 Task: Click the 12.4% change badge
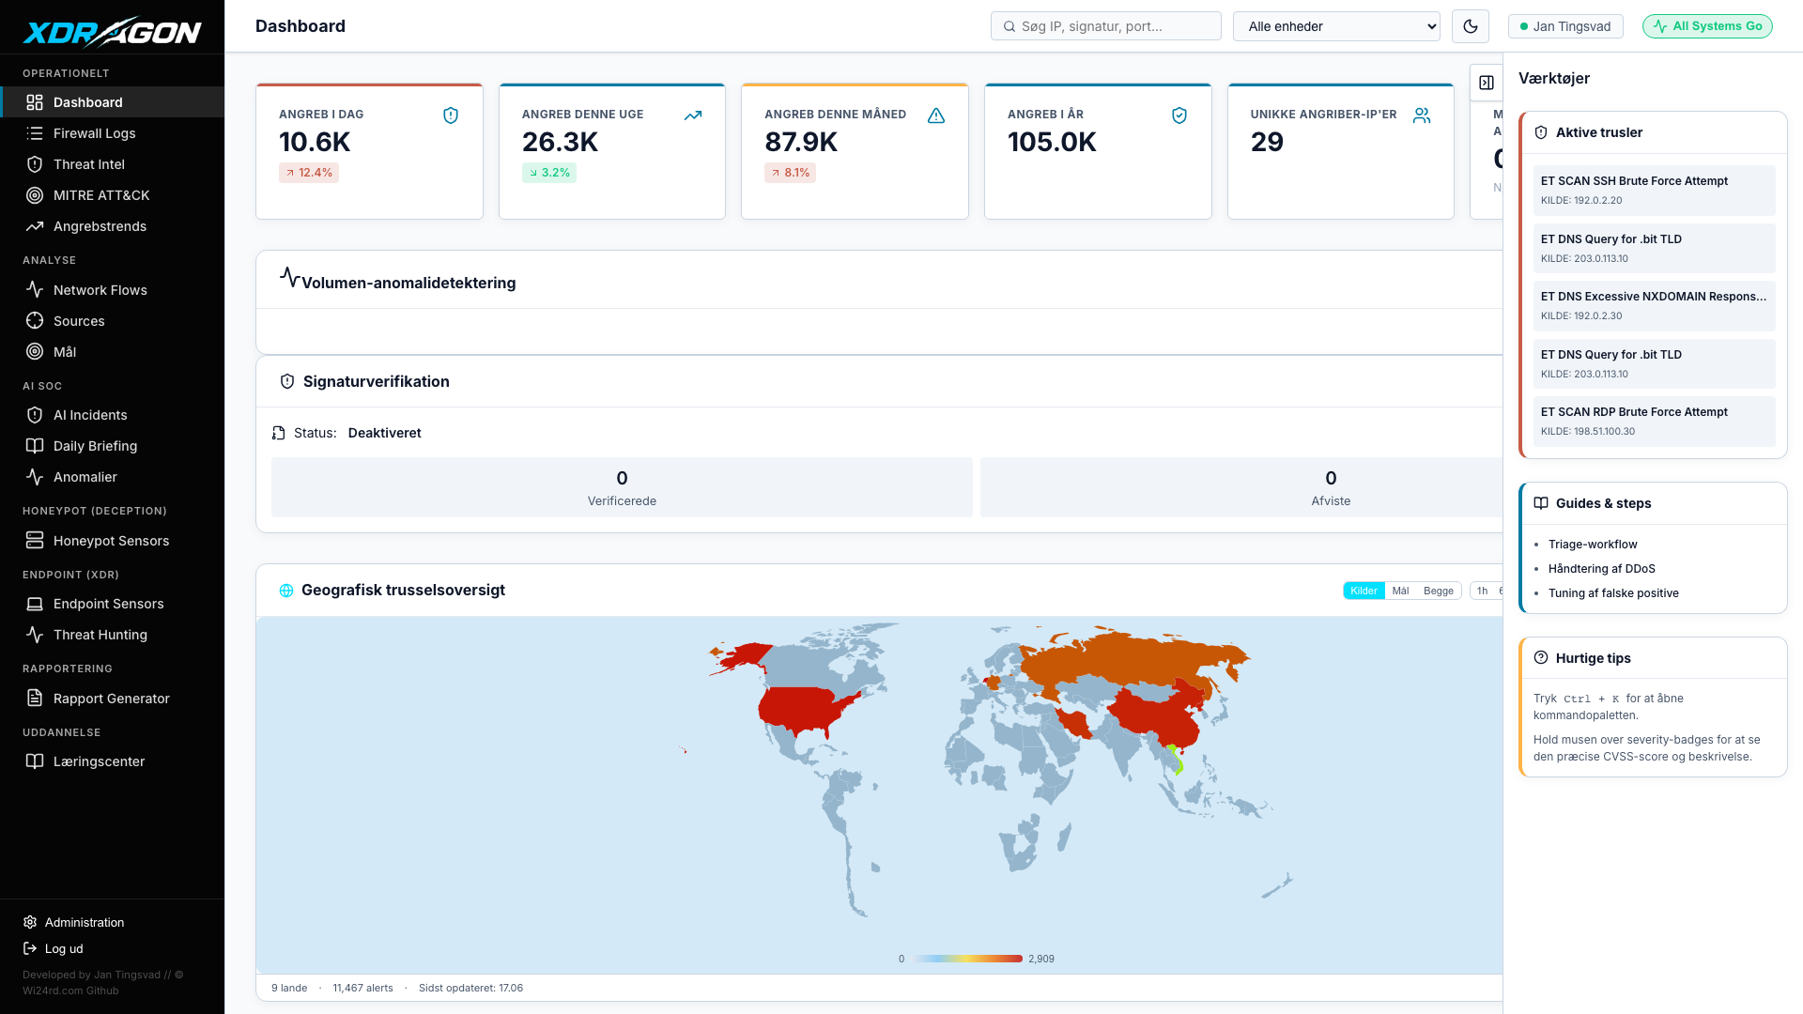pos(309,173)
